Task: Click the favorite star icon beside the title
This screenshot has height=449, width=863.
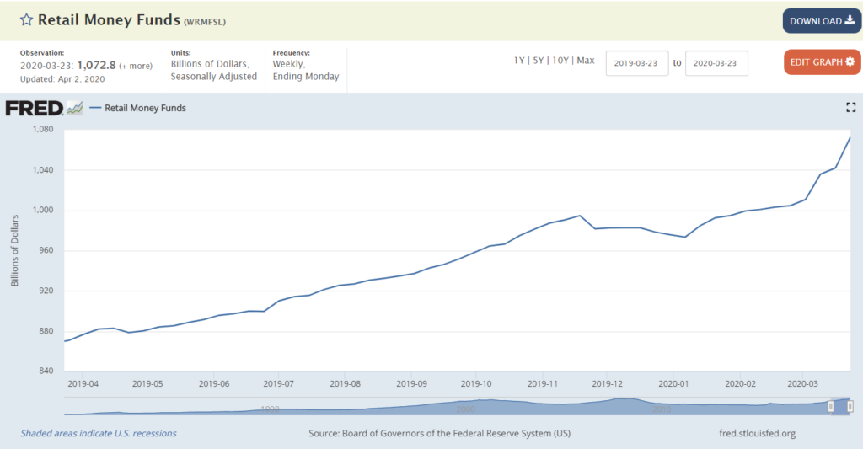Action: [x=27, y=20]
